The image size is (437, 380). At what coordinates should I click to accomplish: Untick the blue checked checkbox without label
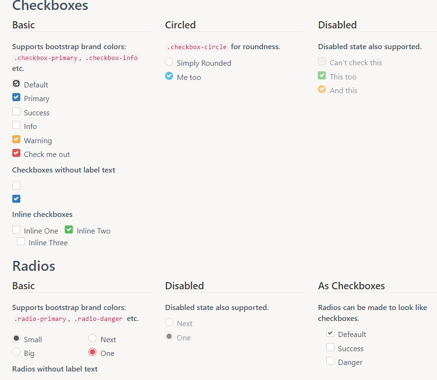(x=17, y=199)
